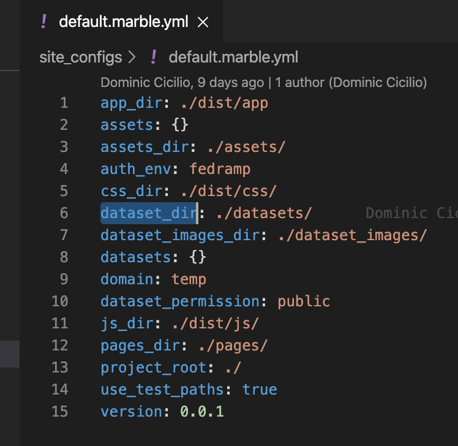The image size is (458, 446).
Task: Click the dataset_permission key
Action: pos(180,301)
